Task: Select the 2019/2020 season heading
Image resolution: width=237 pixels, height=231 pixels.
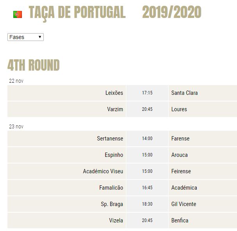Action: [x=172, y=12]
